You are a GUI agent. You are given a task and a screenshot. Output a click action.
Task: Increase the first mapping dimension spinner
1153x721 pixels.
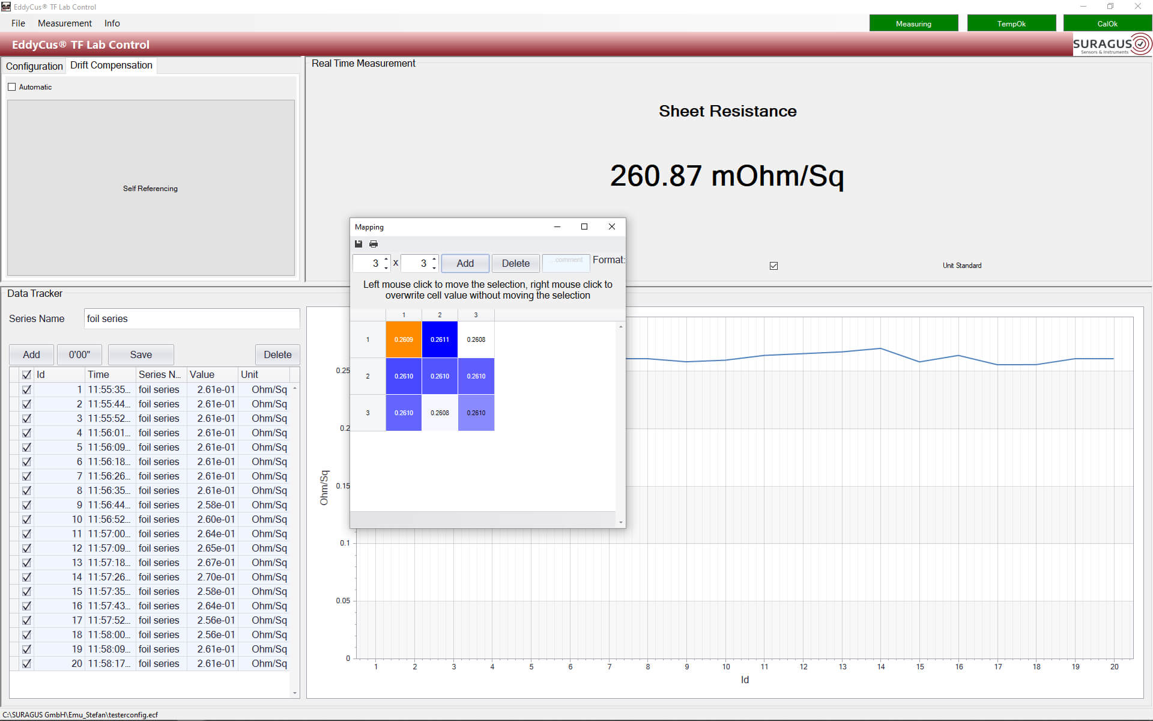click(386, 259)
